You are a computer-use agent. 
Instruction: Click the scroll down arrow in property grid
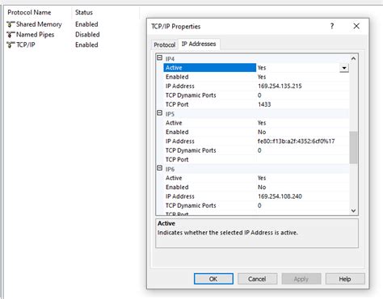pyautogui.click(x=353, y=211)
